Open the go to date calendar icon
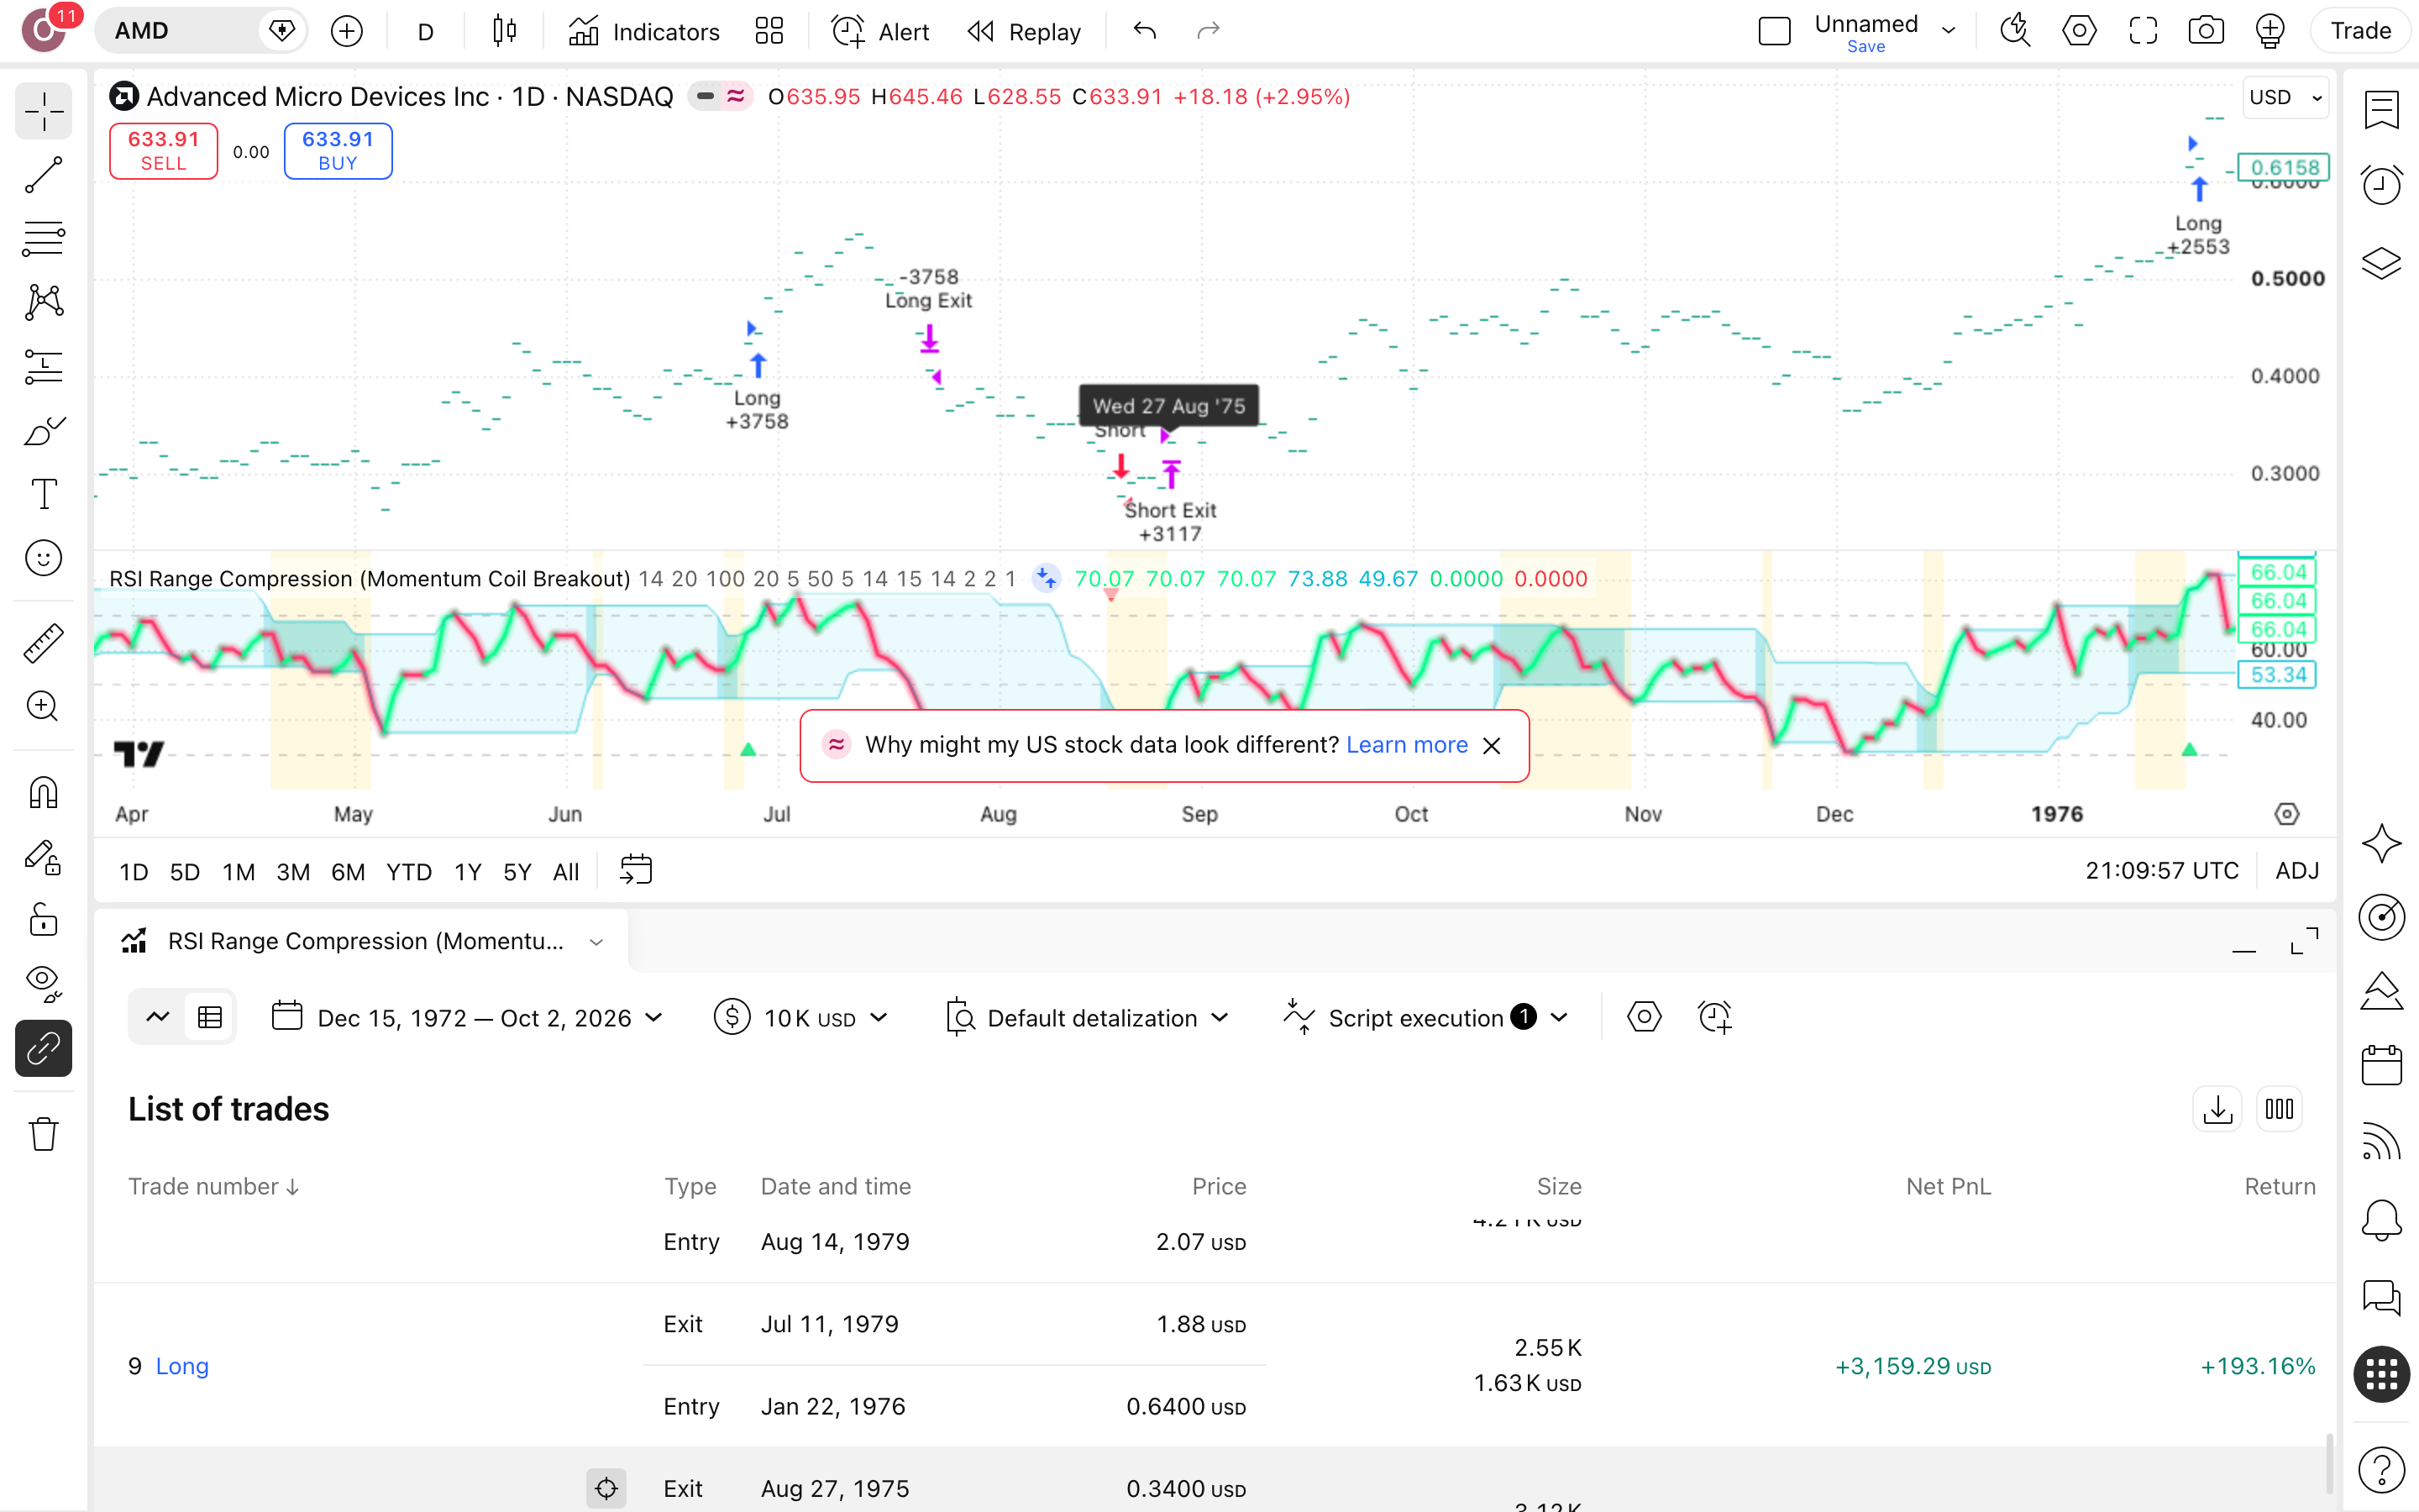This screenshot has height=1512, width=2419. click(636, 870)
